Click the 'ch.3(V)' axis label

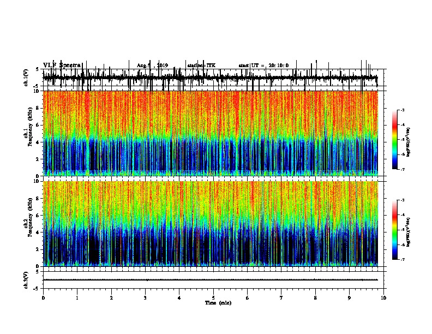point(26,280)
